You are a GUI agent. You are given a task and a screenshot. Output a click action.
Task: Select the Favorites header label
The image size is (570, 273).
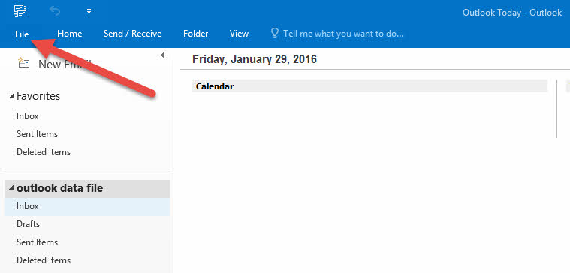[38, 96]
